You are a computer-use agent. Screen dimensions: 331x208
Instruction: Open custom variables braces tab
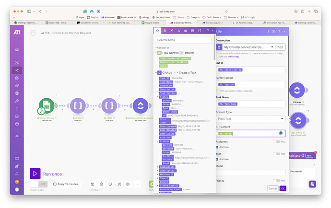coord(200,31)
